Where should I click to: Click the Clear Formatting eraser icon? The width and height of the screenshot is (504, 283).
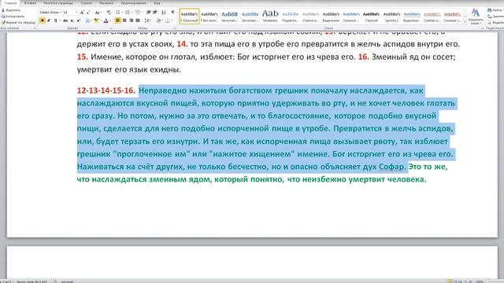click(x=109, y=13)
